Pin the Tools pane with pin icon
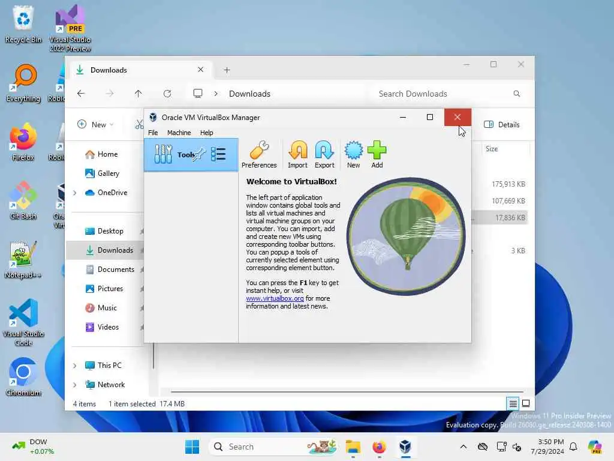This screenshot has height=461, width=614. point(200,154)
